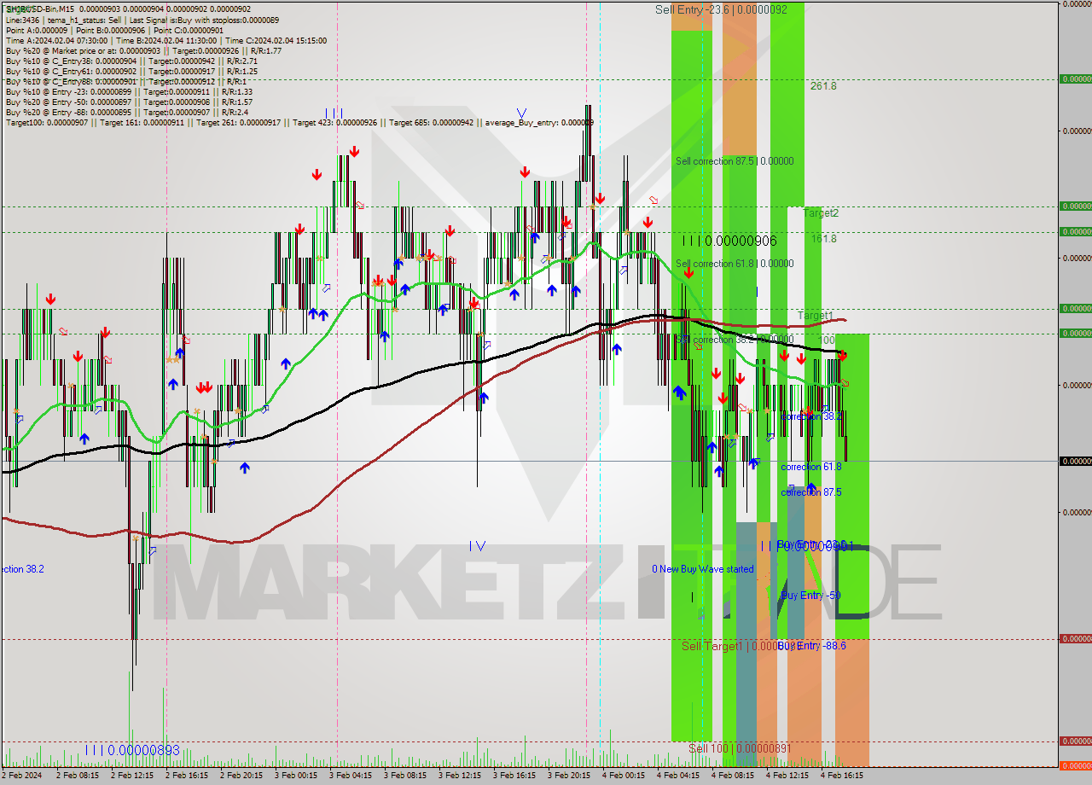Select the '2 Feb 08:15' time label

pyautogui.click(x=78, y=776)
